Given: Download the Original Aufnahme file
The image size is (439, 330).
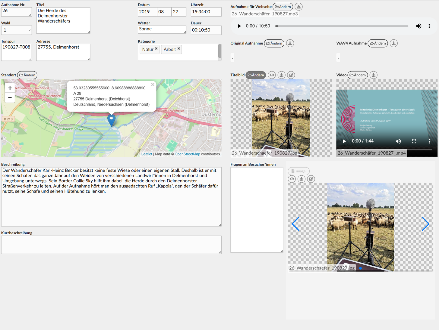Looking at the screenshot, I should 290,43.
